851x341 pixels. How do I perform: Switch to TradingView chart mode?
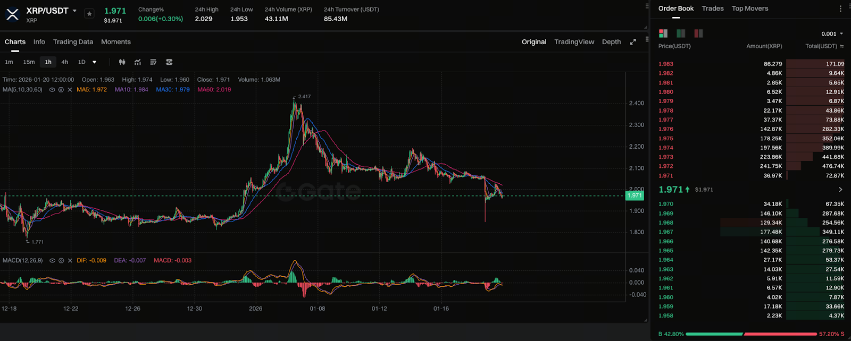[574, 42]
